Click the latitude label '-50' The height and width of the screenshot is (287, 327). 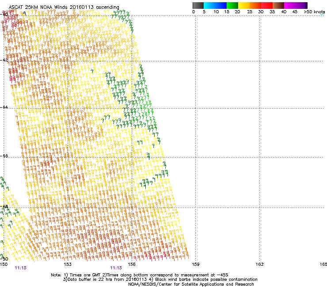click(x=4, y=259)
